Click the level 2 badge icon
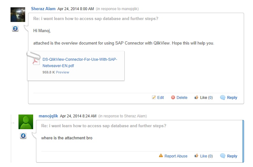Screen dimensions: 253x167 tap(15, 29)
